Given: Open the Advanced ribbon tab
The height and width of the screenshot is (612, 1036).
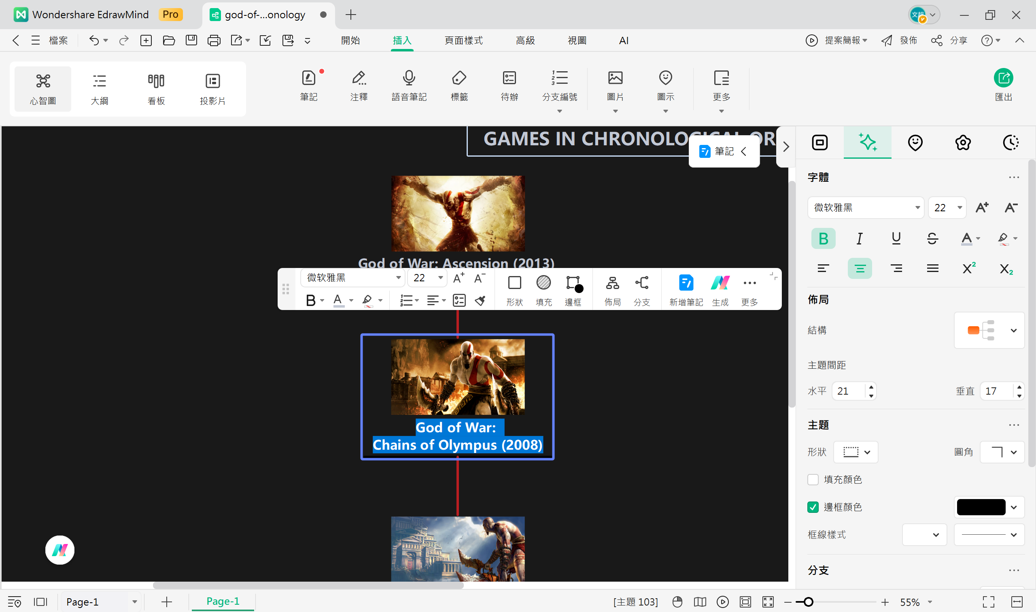Looking at the screenshot, I should [x=525, y=40].
